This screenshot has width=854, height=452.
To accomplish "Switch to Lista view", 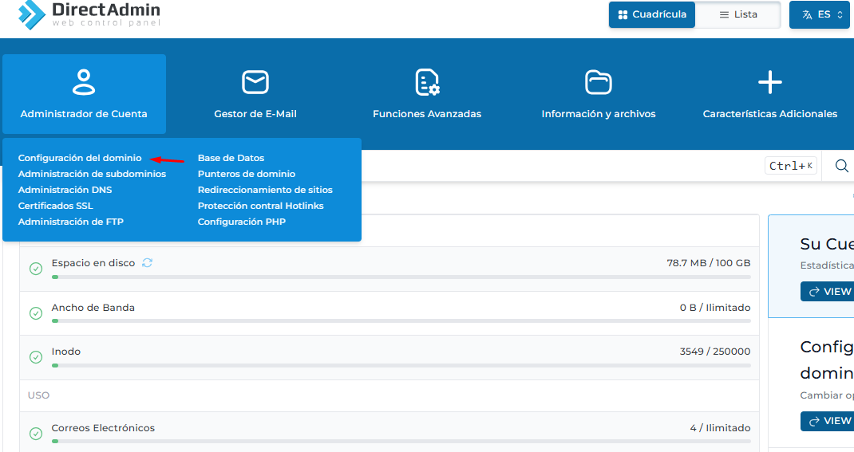I will click(737, 14).
